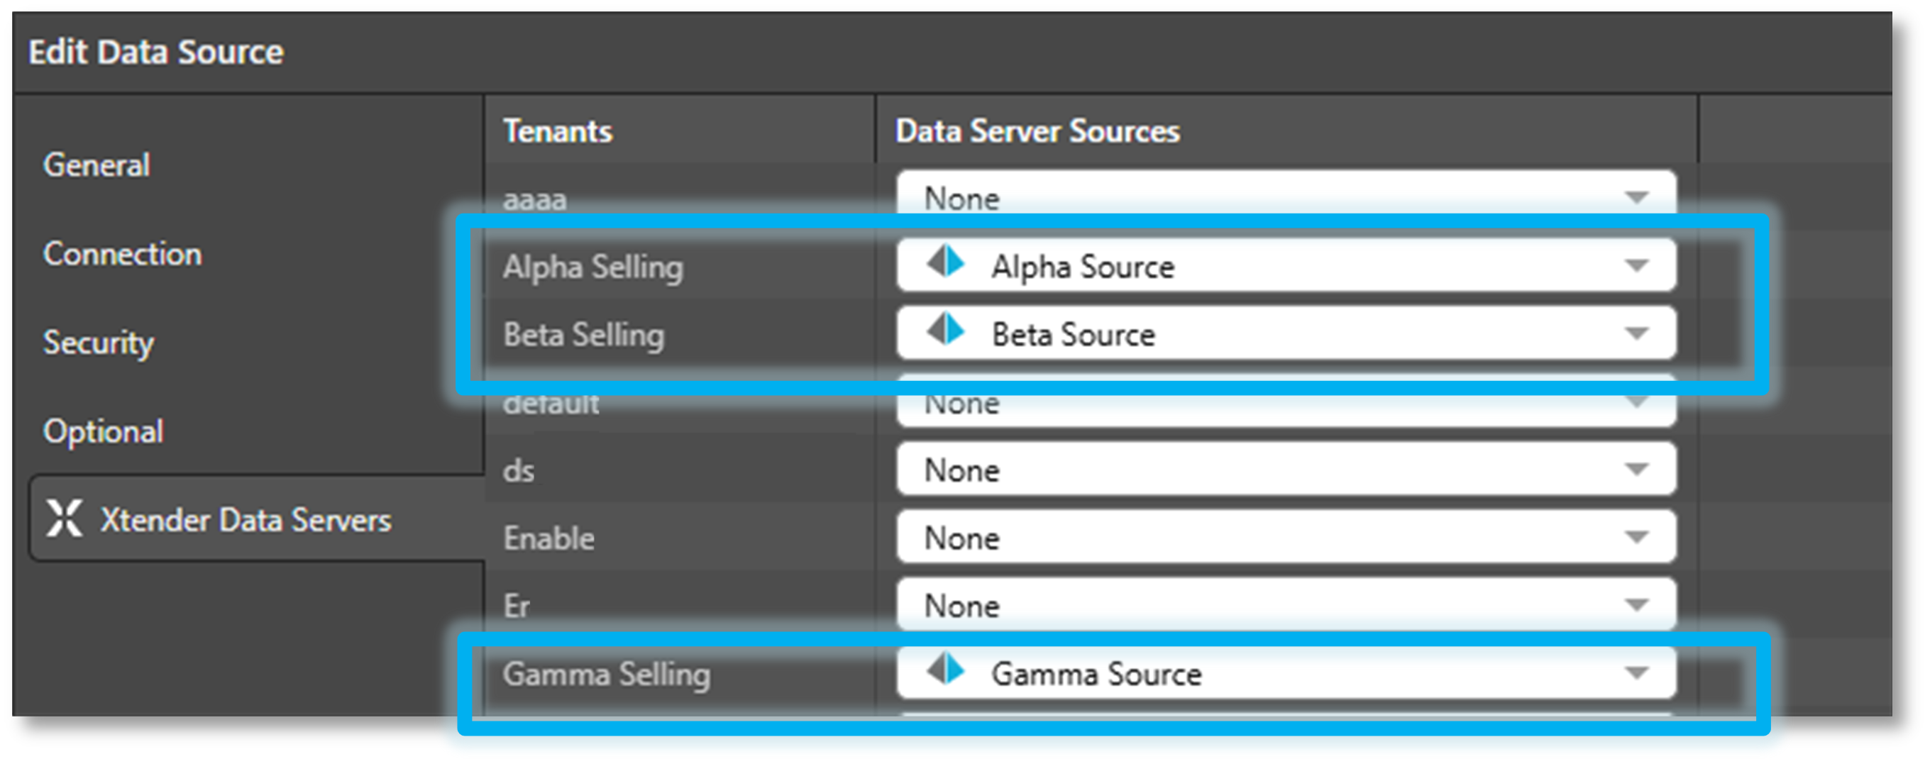Image resolution: width=1930 pixels, height=759 pixels.
Task: Click the Enable tenant name
Action: (x=548, y=538)
